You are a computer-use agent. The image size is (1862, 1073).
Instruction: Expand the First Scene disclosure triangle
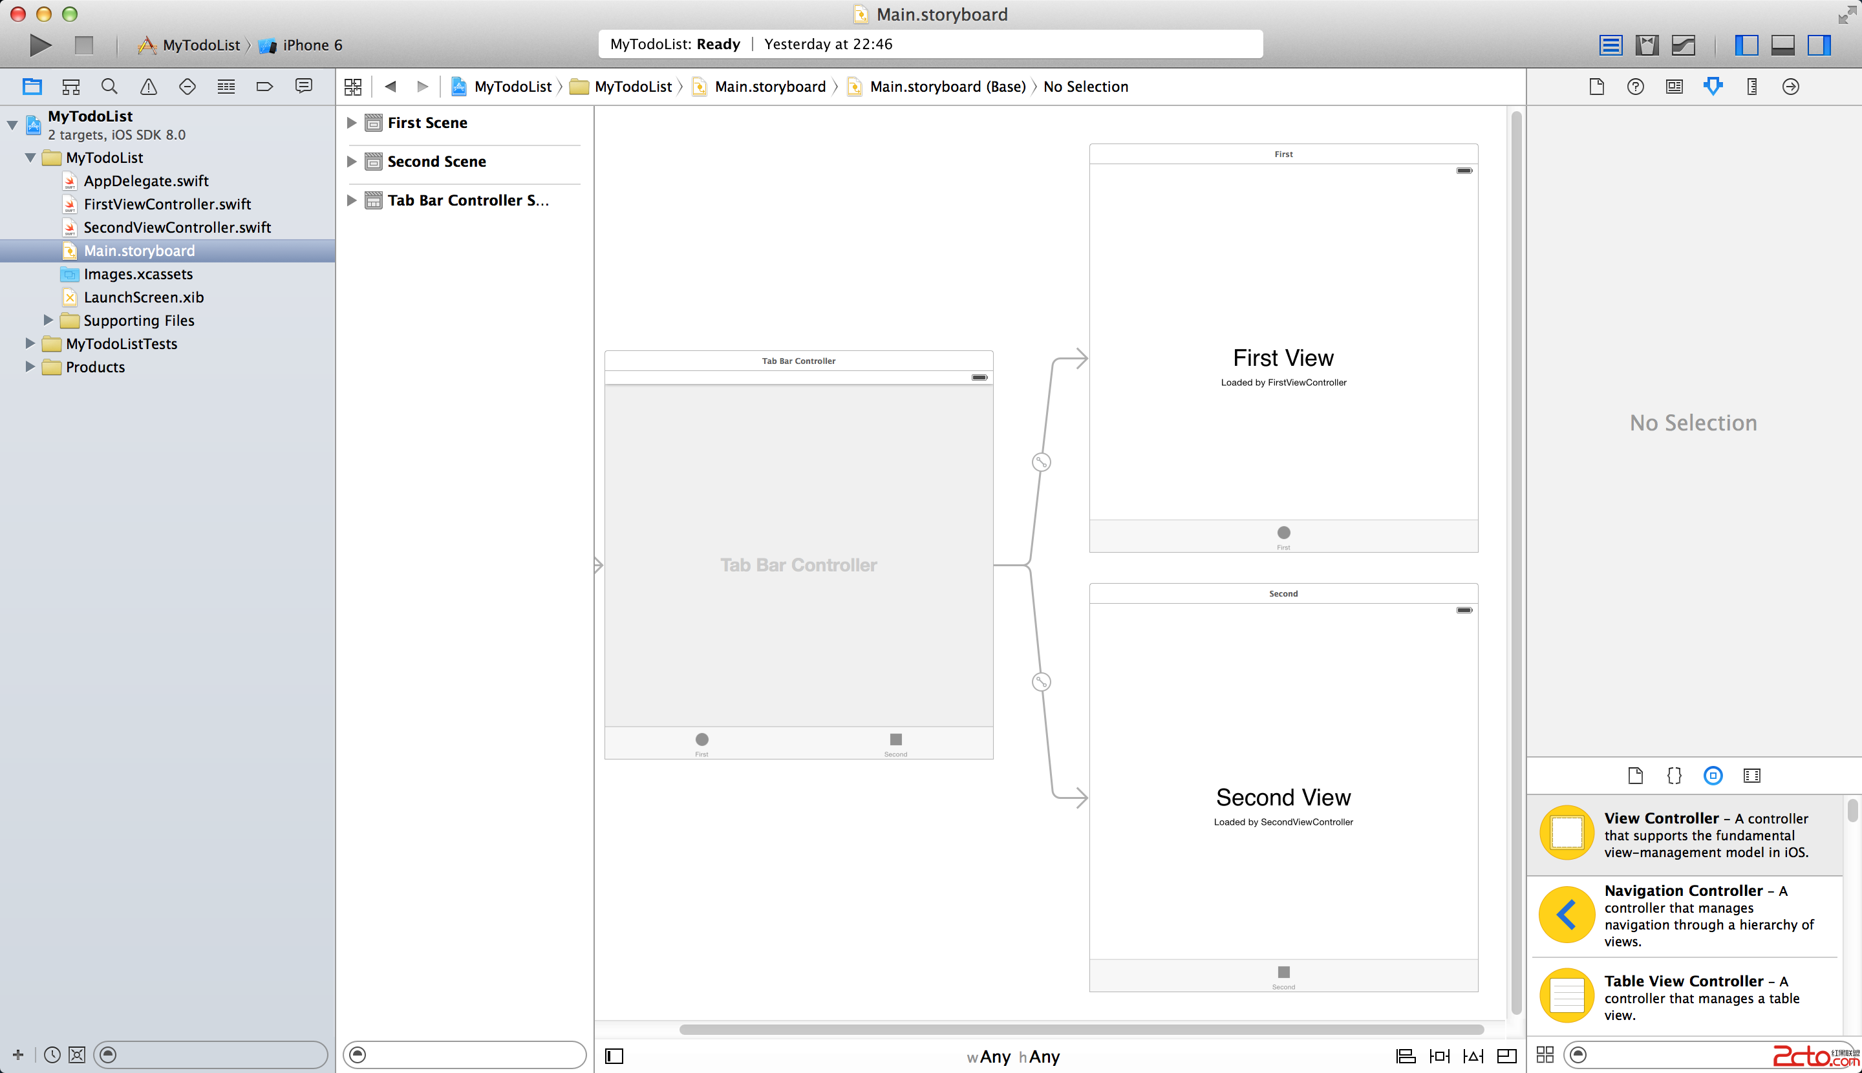click(352, 122)
